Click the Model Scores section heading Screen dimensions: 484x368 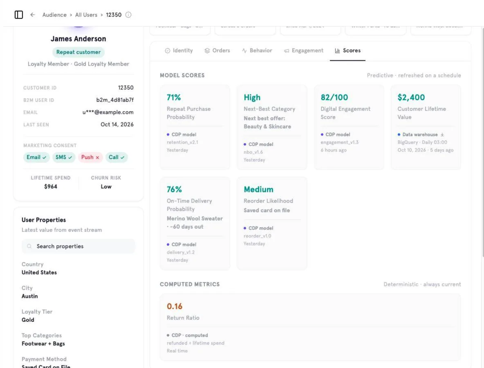tap(182, 75)
